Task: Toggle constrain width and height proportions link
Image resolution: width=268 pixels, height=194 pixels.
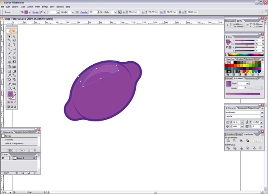Action: [x=180, y=12]
